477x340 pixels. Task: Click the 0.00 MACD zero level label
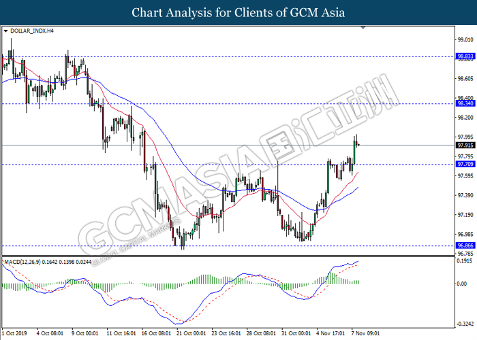pos(462,284)
